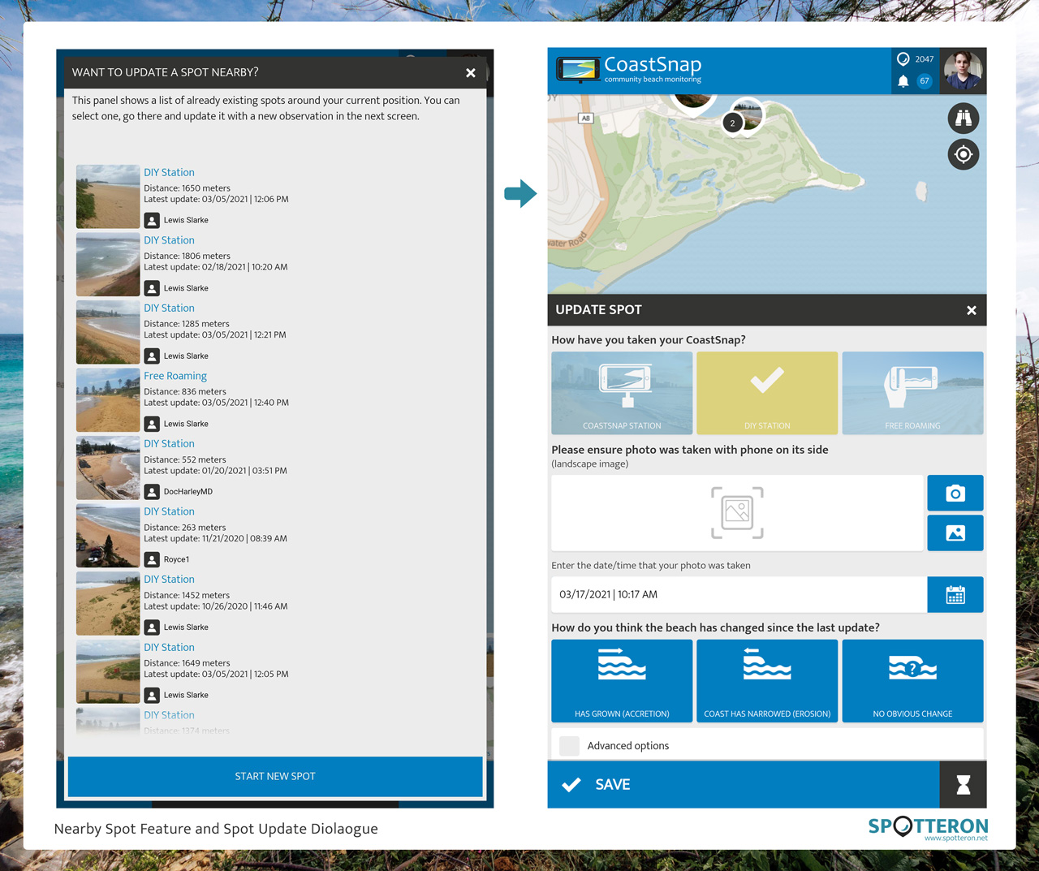Choose image from gallery icon button
Screen dimensions: 1039x871
[955, 533]
